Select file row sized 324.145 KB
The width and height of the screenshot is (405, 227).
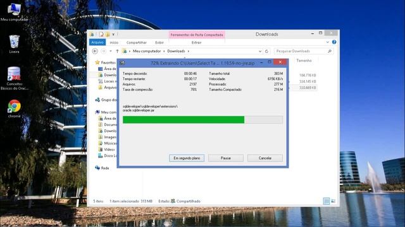coord(308,81)
